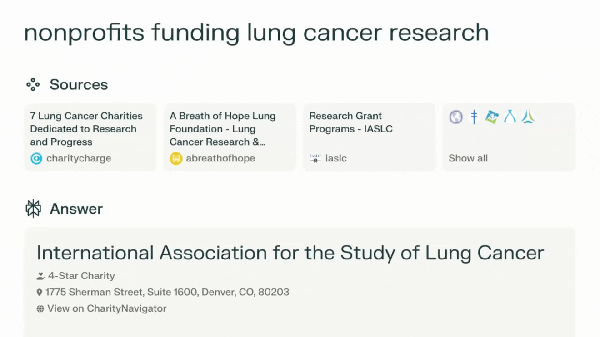This screenshot has width=600, height=337.
Task: Click the 1775 Sherman Street address text
Action: tap(167, 292)
